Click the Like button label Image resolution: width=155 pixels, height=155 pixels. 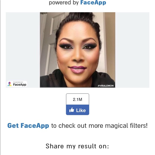pos(81,110)
